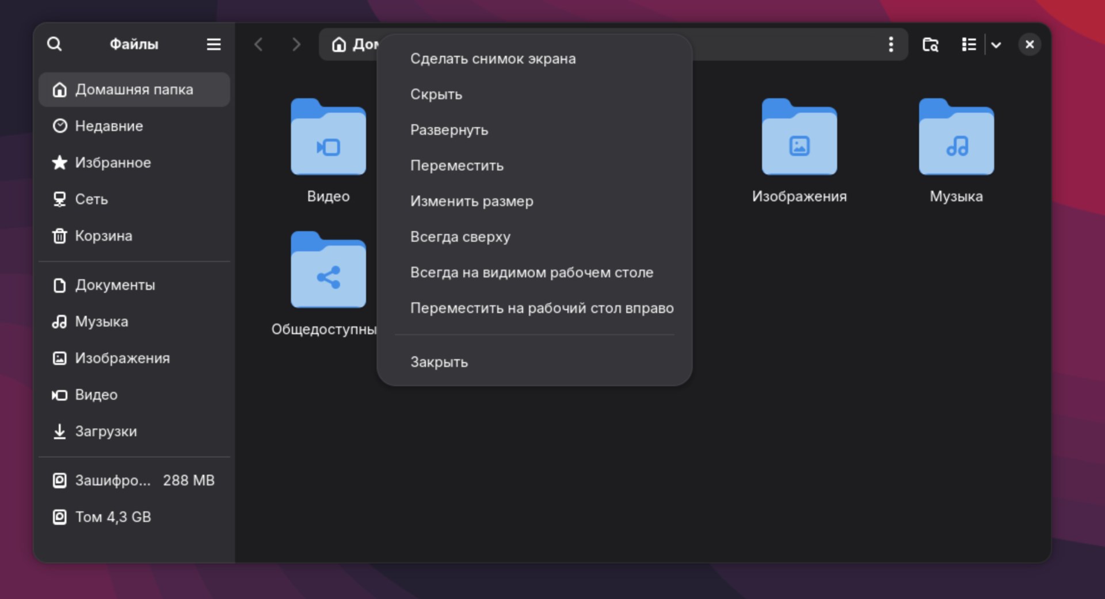Go back with the left arrow
Image resolution: width=1105 pixels, height=599 pixels.
(x=258, y=44)
